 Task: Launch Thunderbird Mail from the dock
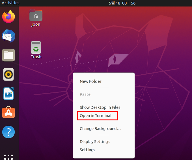click(x=8, y=36)
